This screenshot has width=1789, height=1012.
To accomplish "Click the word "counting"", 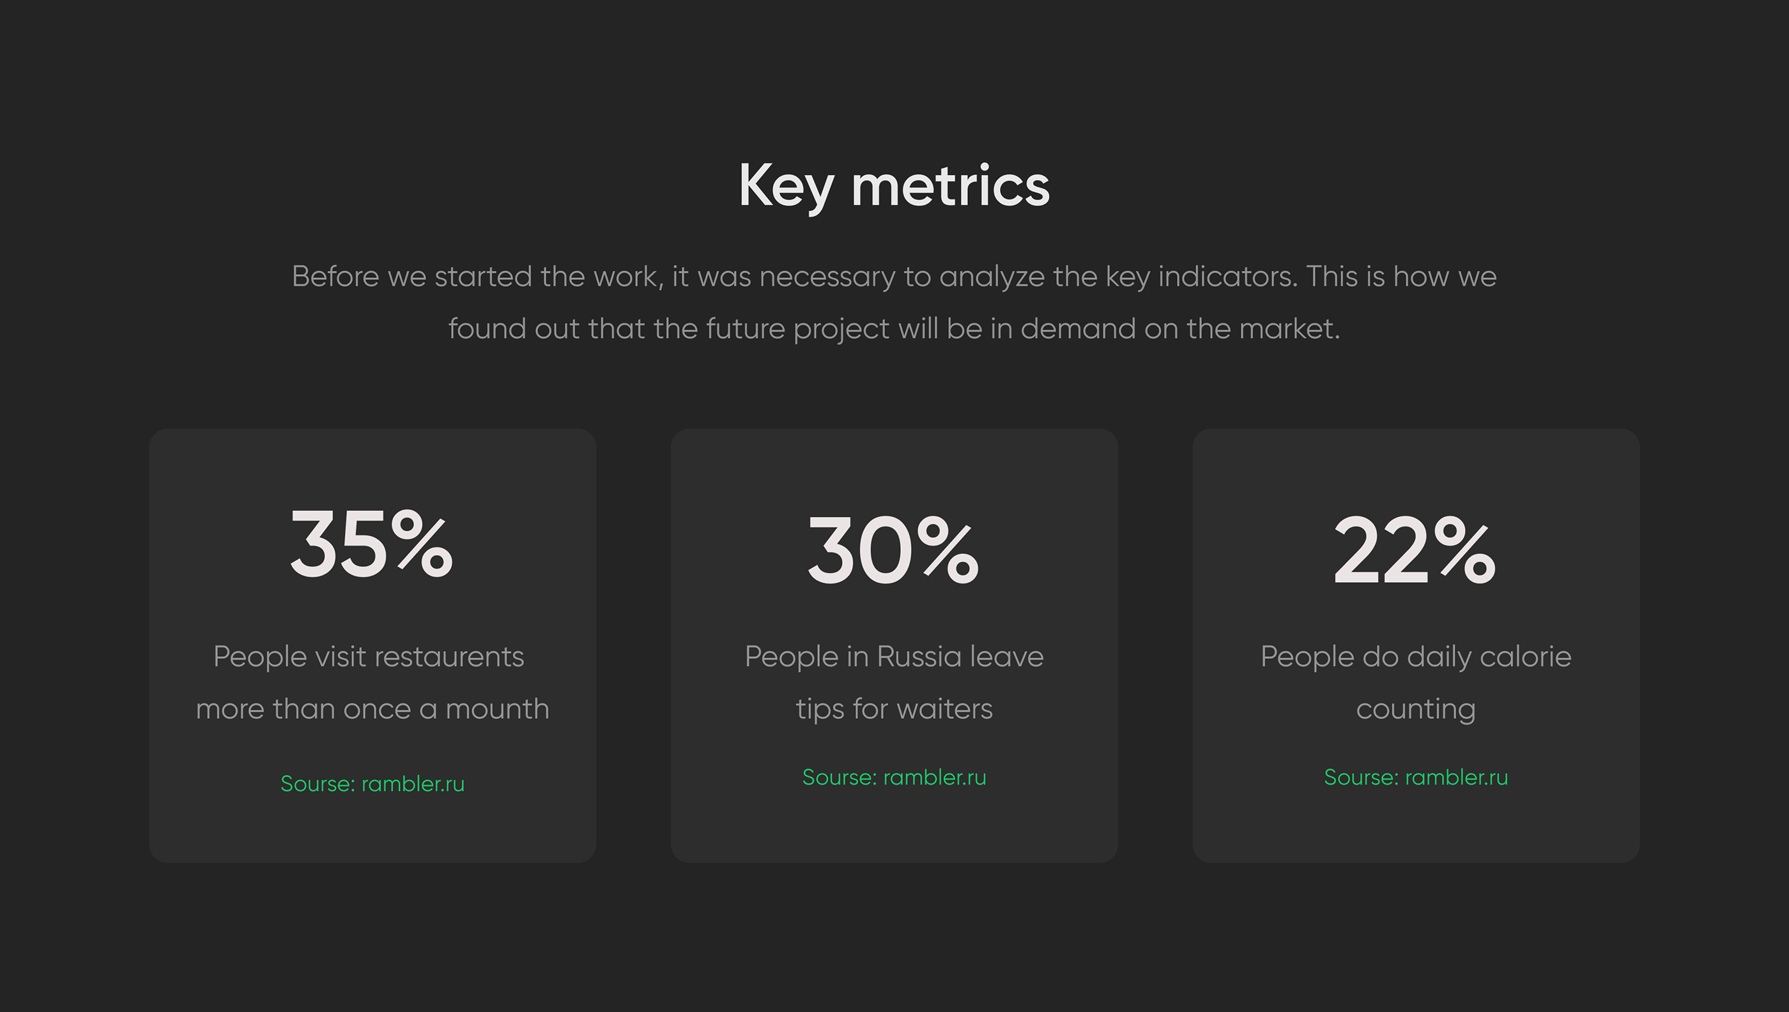I will [1416, 709].
